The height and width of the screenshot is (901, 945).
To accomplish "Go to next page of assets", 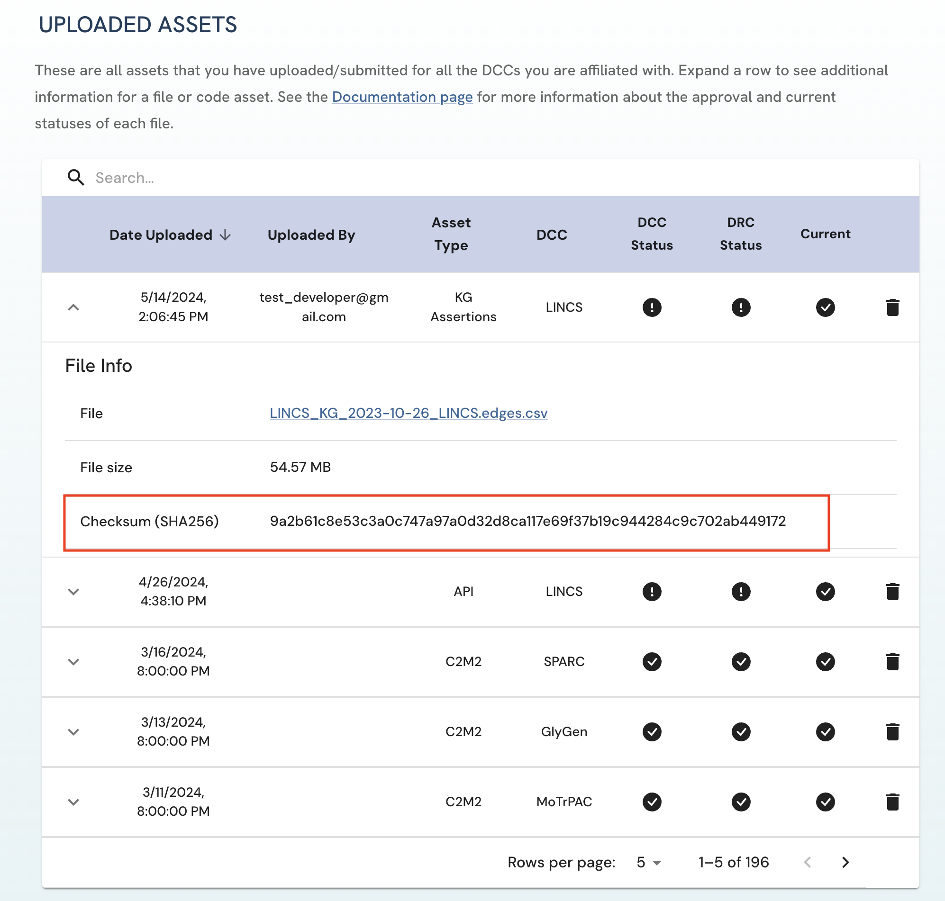I will pos(845,862).
